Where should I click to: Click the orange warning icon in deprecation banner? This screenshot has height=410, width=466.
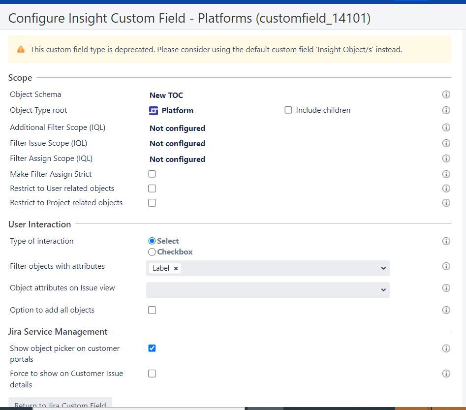[x=21, y=49]
